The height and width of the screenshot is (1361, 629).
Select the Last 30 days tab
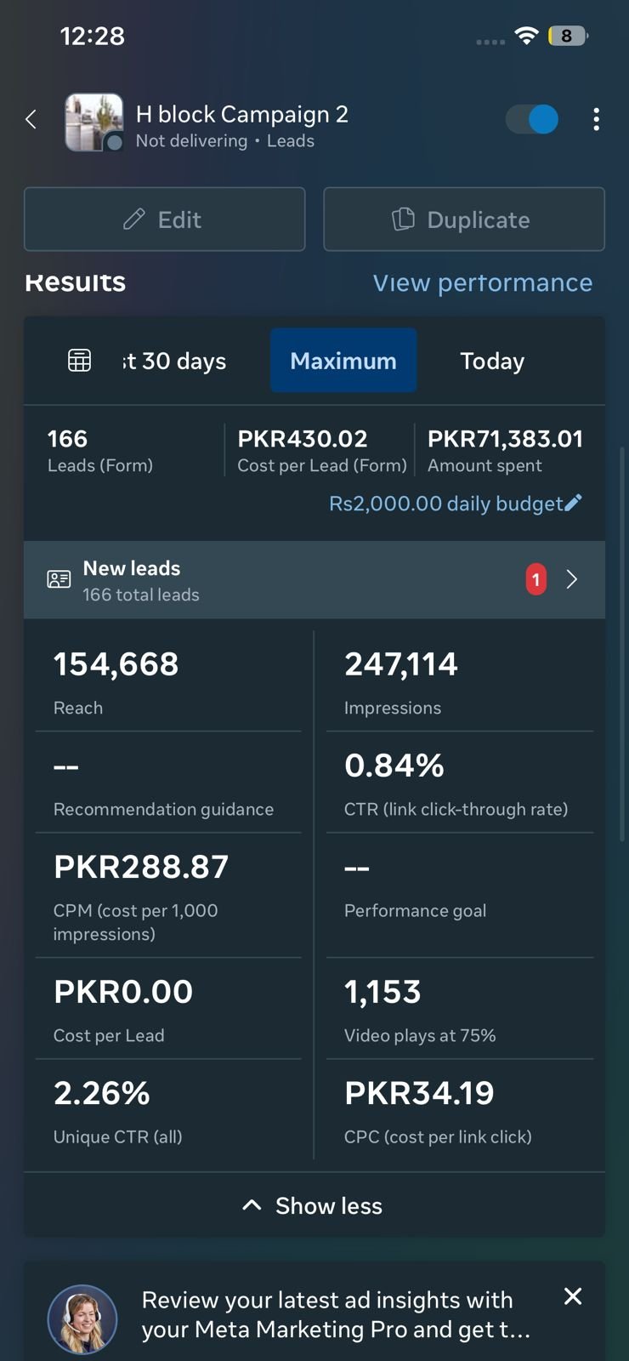point(174,361)
